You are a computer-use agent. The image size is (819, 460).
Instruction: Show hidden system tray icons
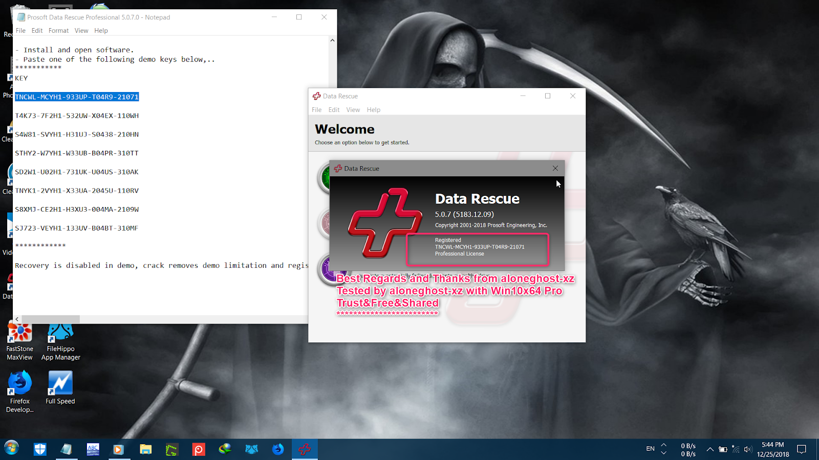click(710, 449)
